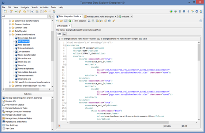Screen dimensions: 205x133
Task: Click the Paste clipboard icon in main toolbar
Action: [41, 11]
